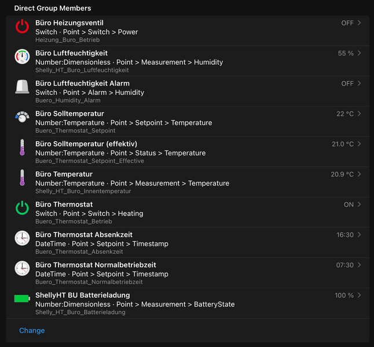Image resolution: width=374 pixels, height=347 pixels.
Task: Click the siren icon for Luftfeuchtigkeit Alarm
Action: coord(22,87)
